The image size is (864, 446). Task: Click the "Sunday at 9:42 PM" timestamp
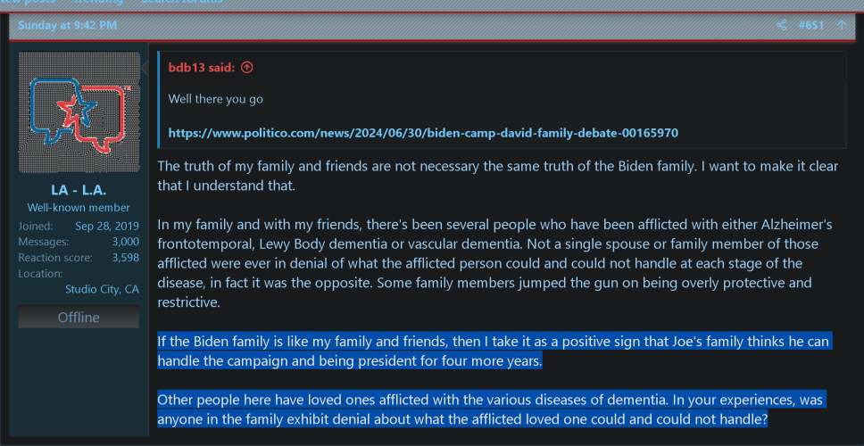[67, 25]
